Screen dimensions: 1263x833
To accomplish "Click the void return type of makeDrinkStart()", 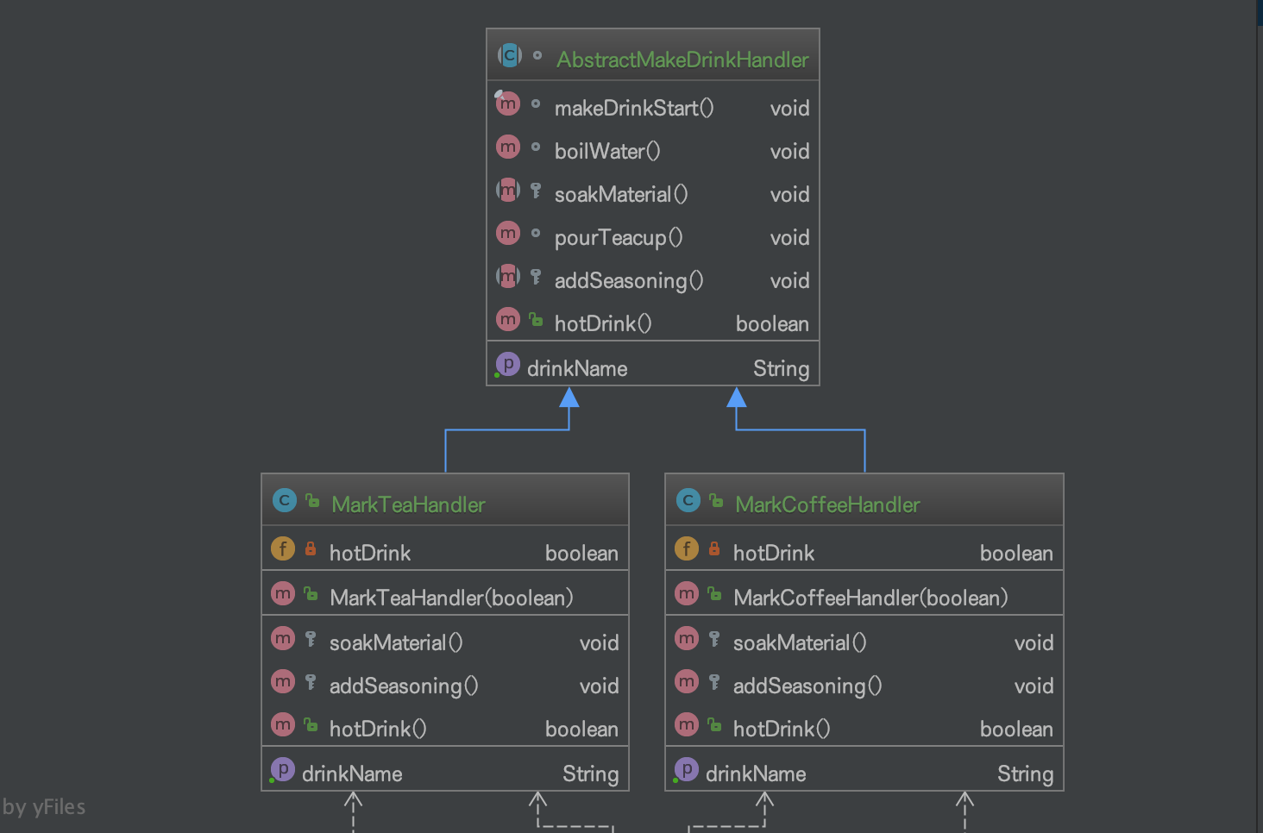I will (x=789, y=108).
